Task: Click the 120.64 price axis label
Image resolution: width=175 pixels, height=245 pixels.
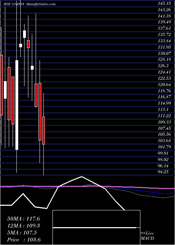Action: [165, 85]
